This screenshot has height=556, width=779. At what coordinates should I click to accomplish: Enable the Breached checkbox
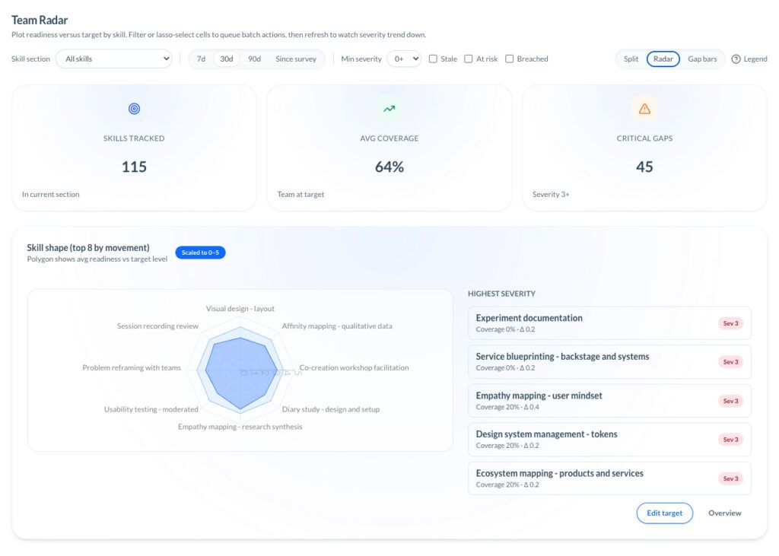509,59
